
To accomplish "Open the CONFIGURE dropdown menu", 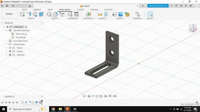I will click(x=73, y=18).
